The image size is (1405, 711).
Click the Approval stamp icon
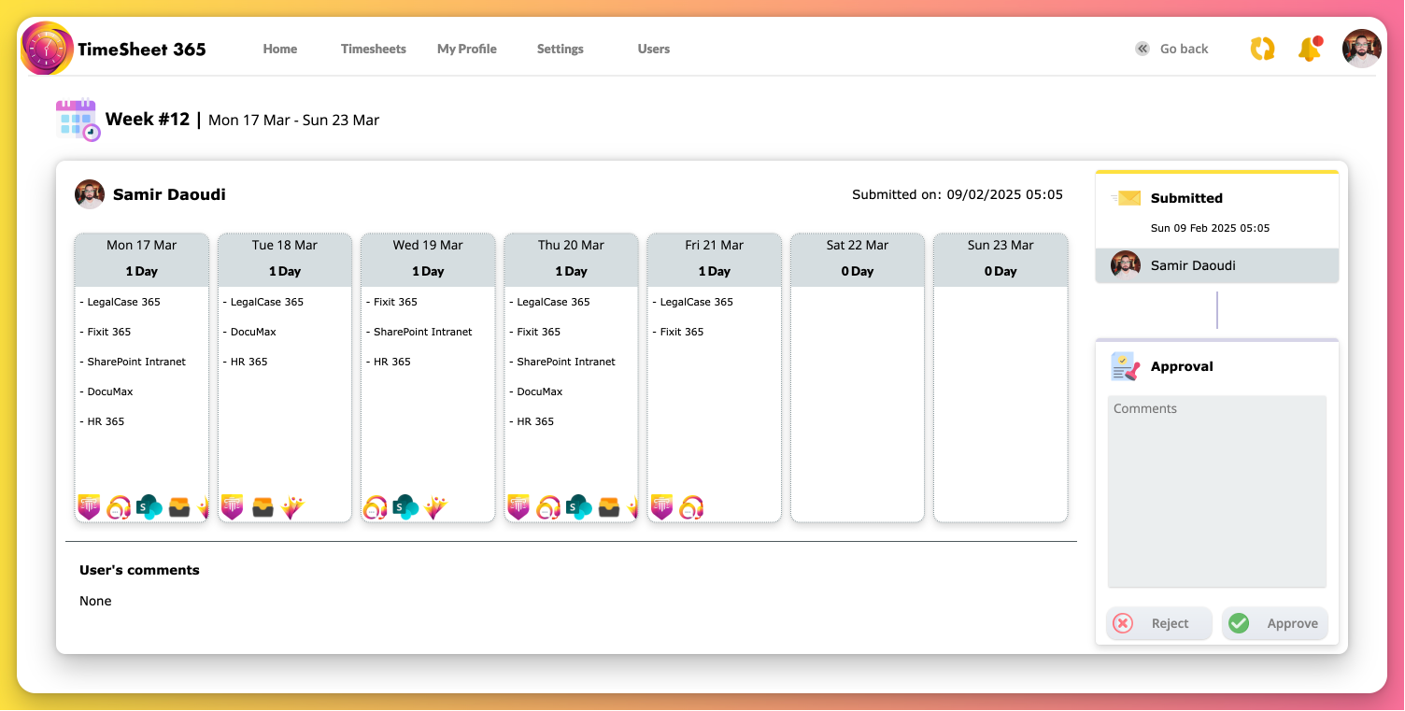1126,366
